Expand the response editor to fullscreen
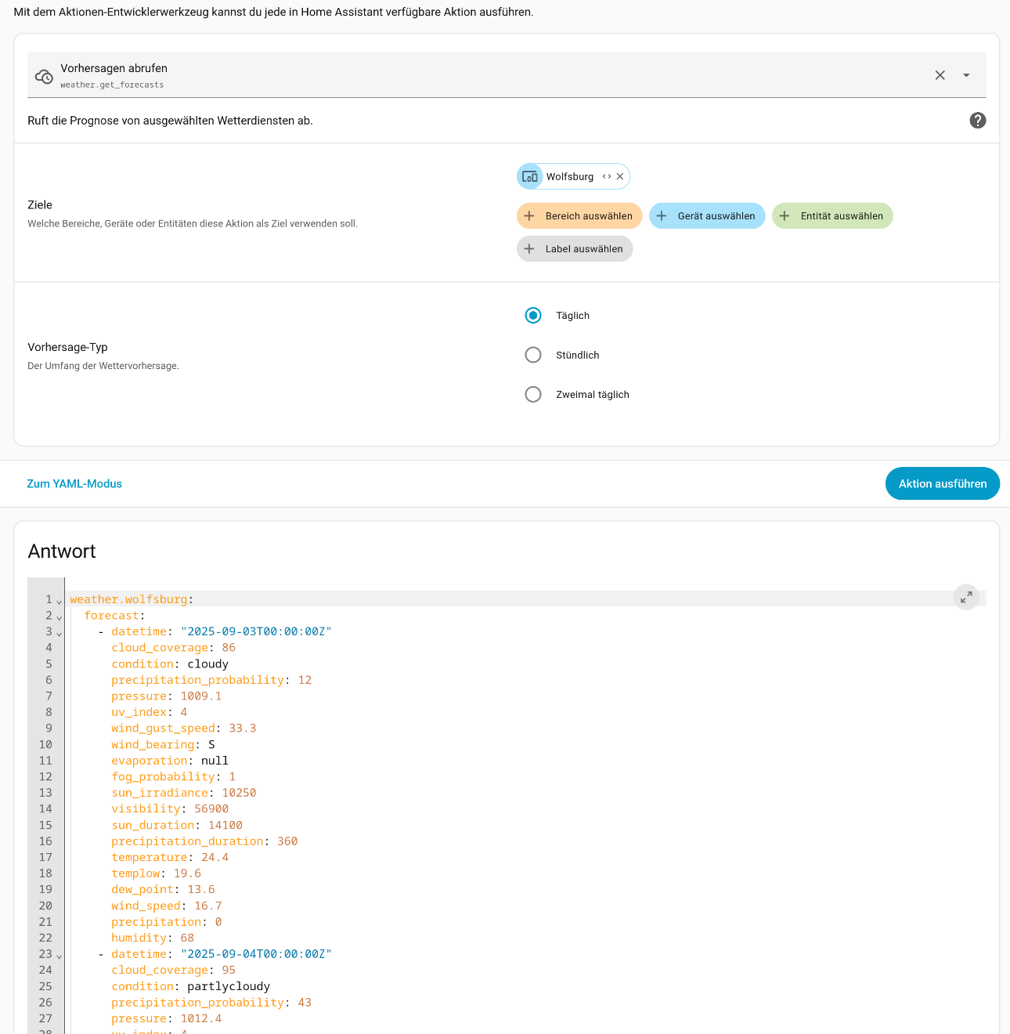The height and width of the screenshot is (1034, 1010). [966, 597]
